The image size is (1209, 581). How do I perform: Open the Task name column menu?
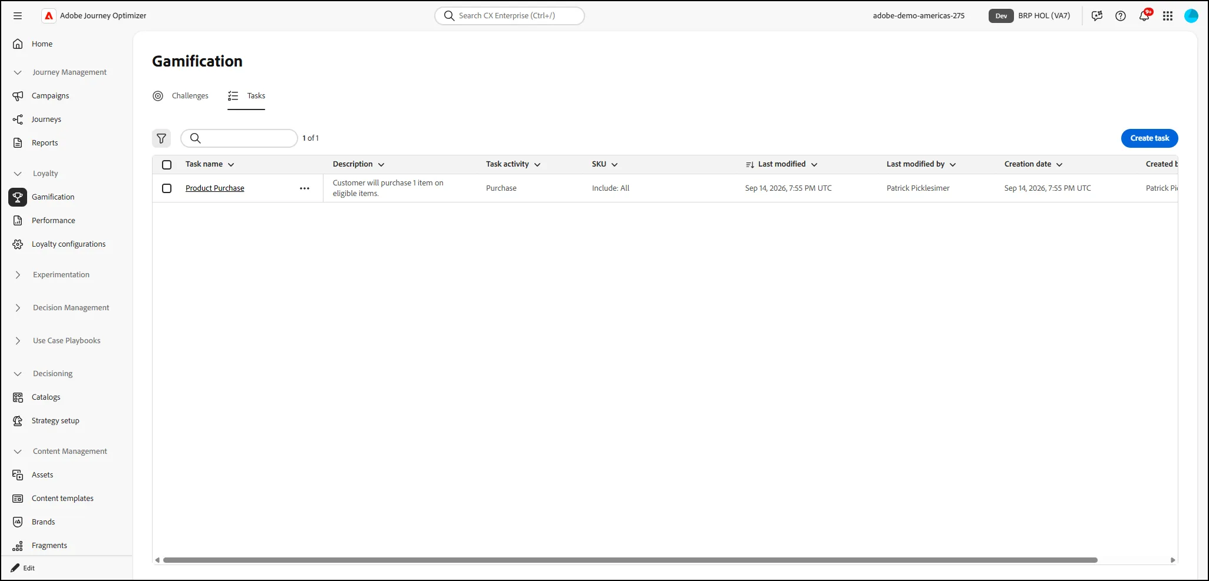(231, 165)
